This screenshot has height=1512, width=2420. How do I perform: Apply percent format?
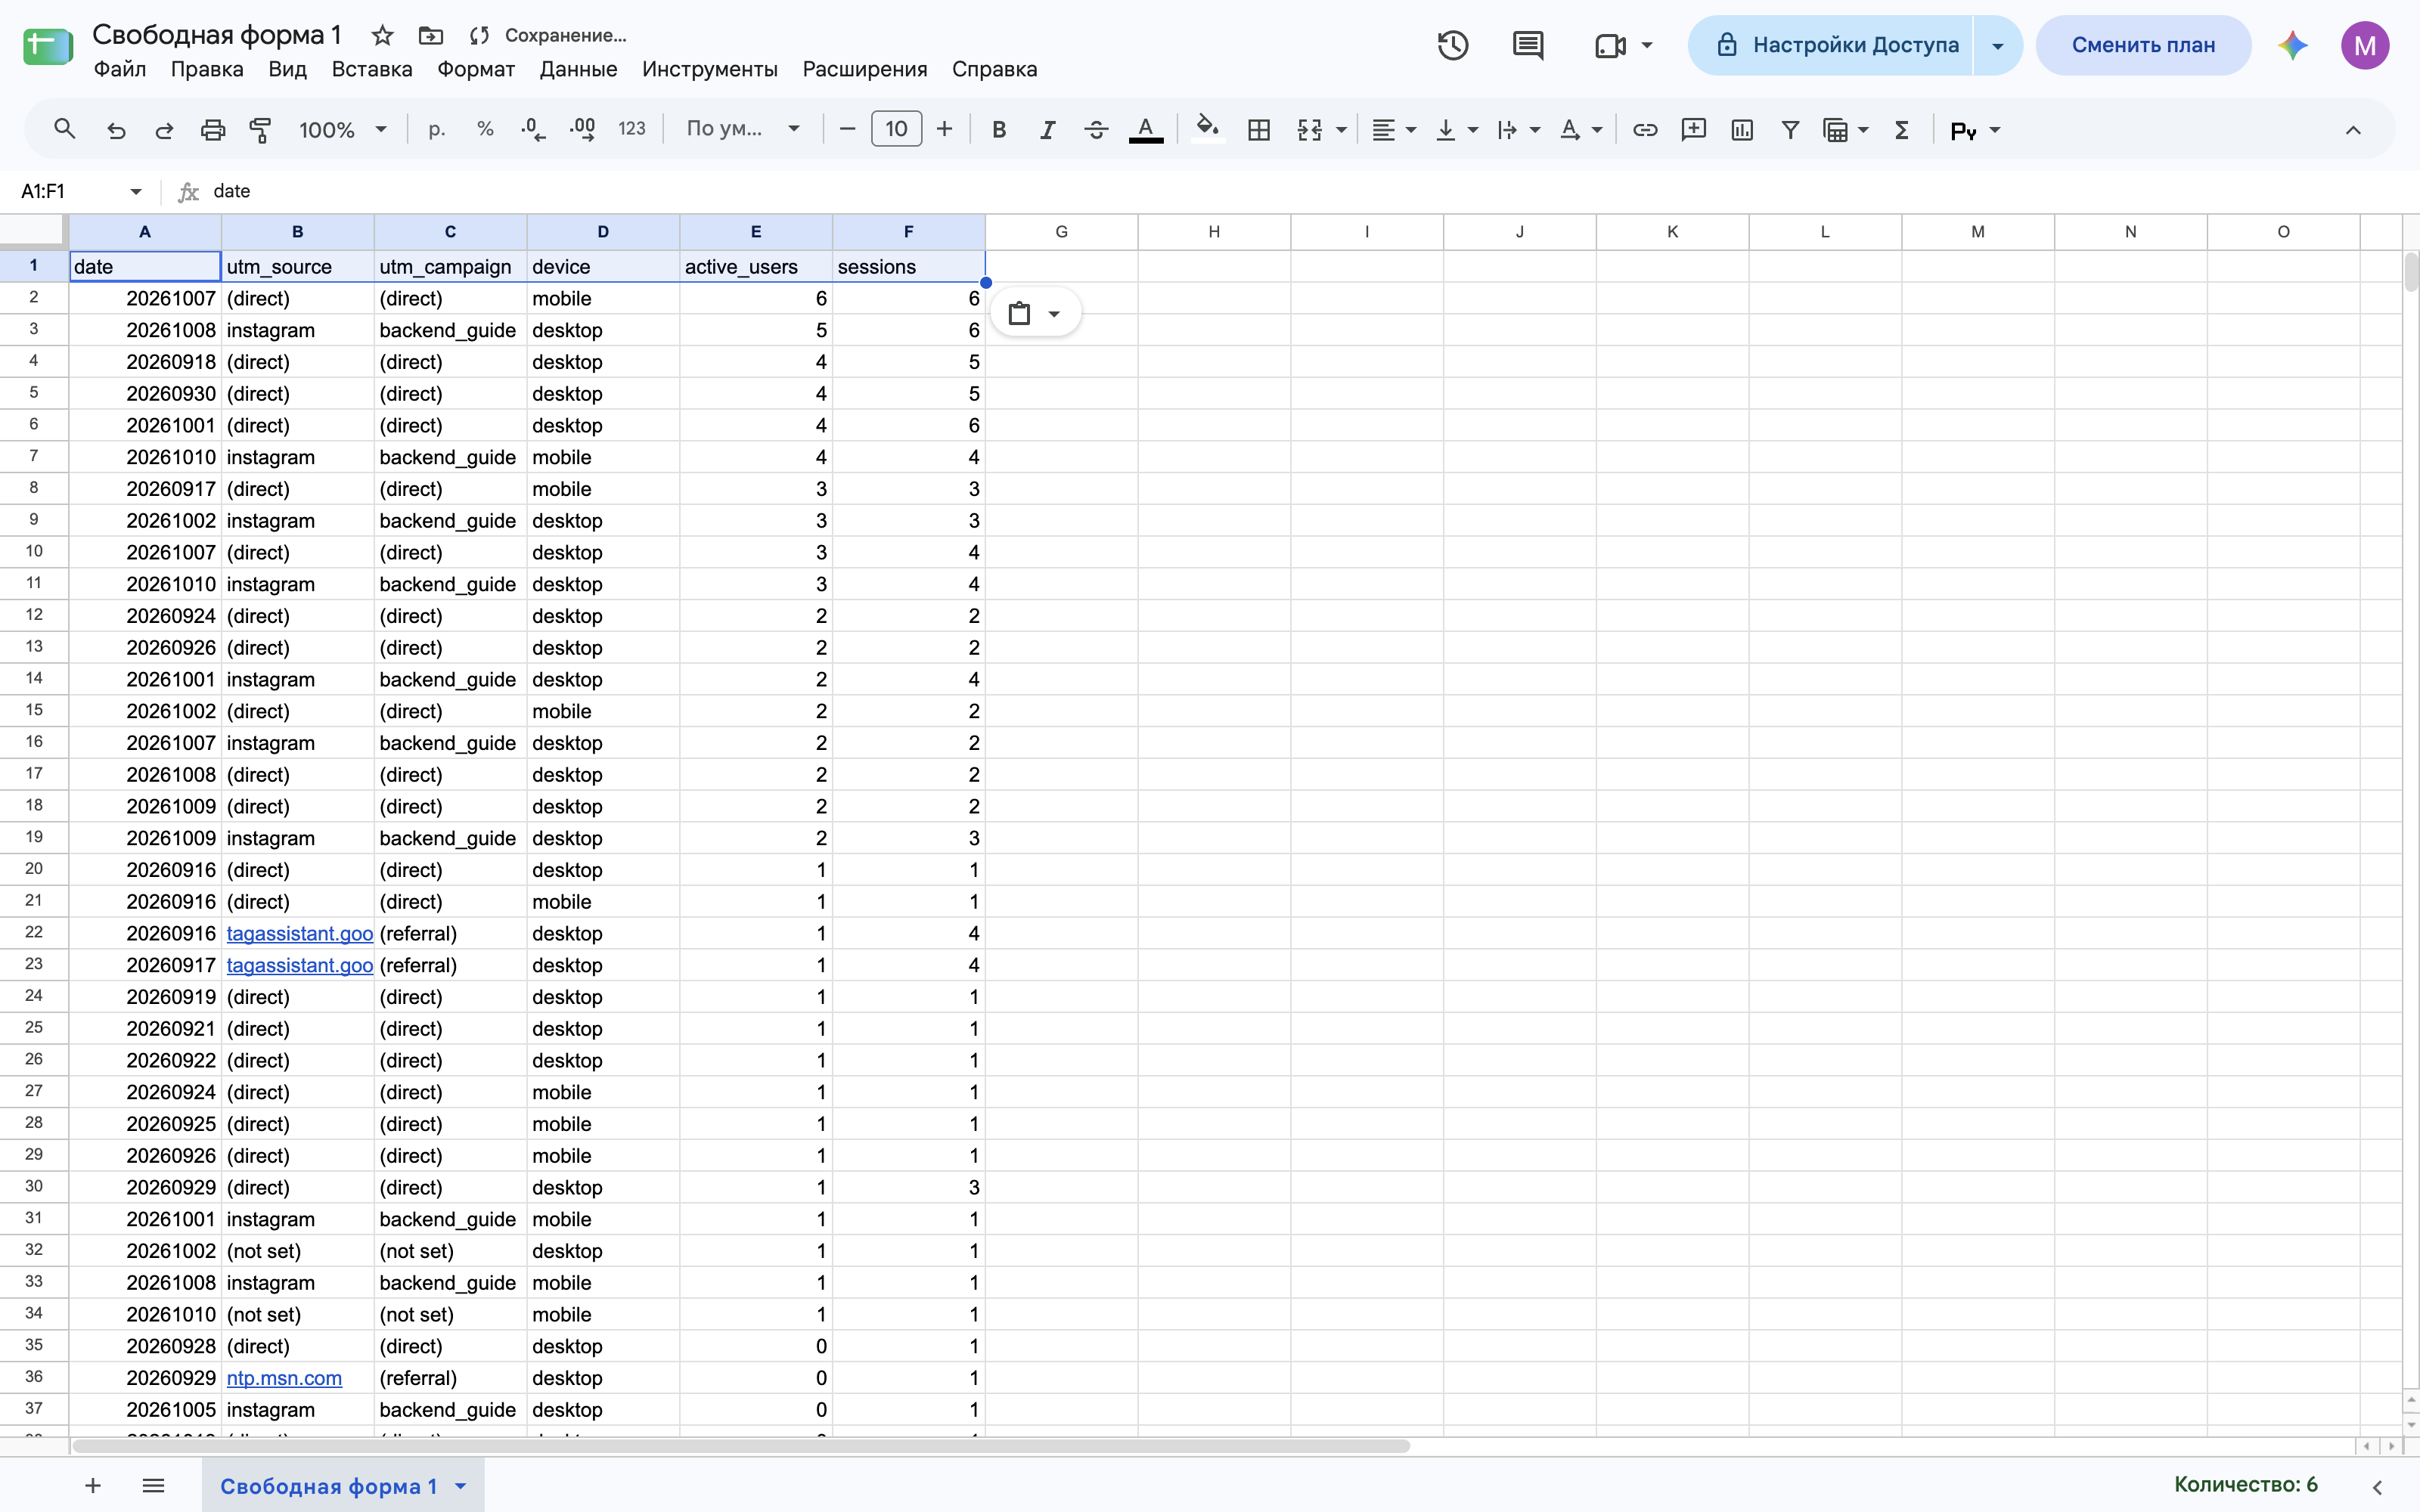485,129
